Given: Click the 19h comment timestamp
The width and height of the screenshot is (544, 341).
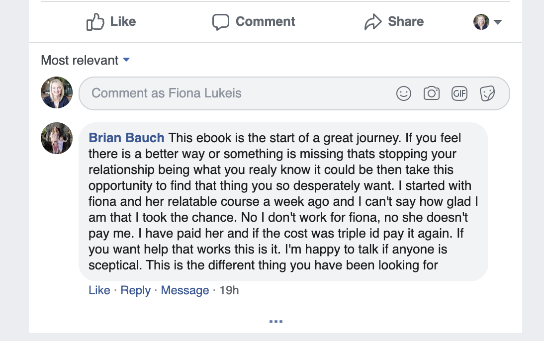Looking at the screenshot, I should 229,290.
